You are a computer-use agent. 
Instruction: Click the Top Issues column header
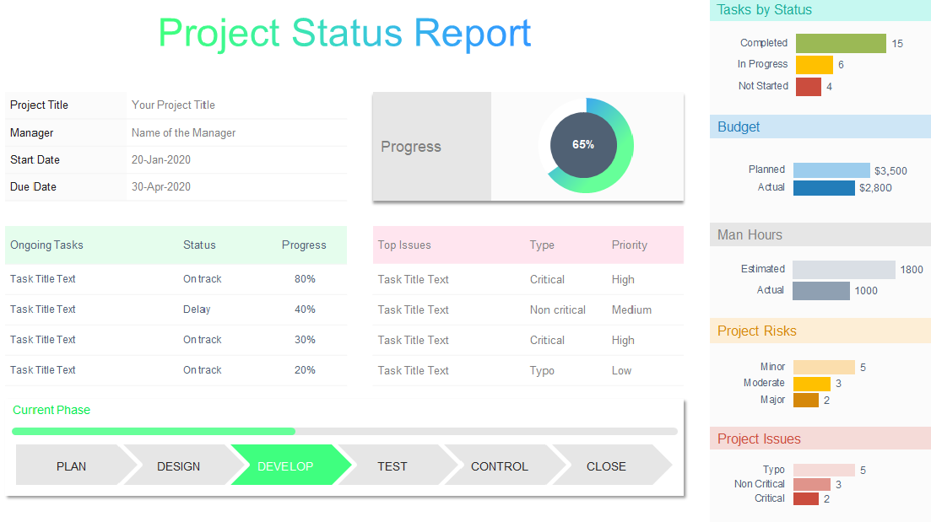tap(404, 245)
